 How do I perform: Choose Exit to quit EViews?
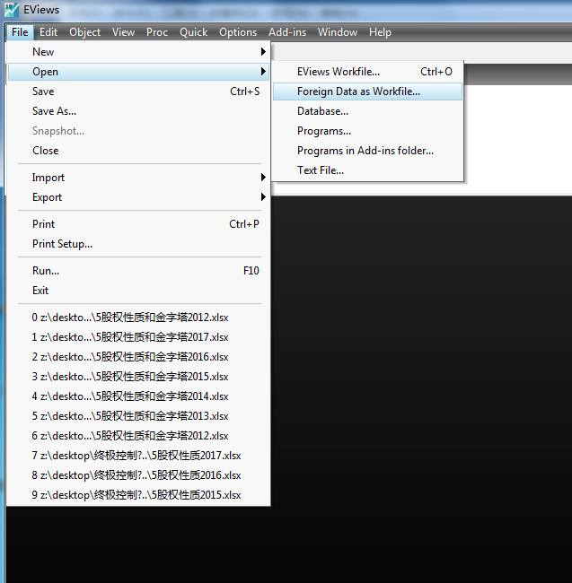[138, 291]
